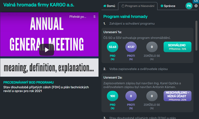Click the power logout icon
The width and height of the screenshot is (199, 119).
click(196, 6)
